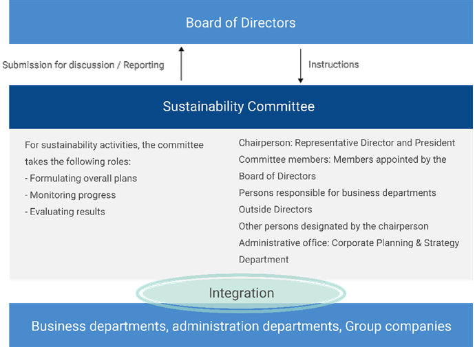Click the "Administrative office: Corporate Planning" line
Screen dimensions: 475x347
(x=348, y=243)
